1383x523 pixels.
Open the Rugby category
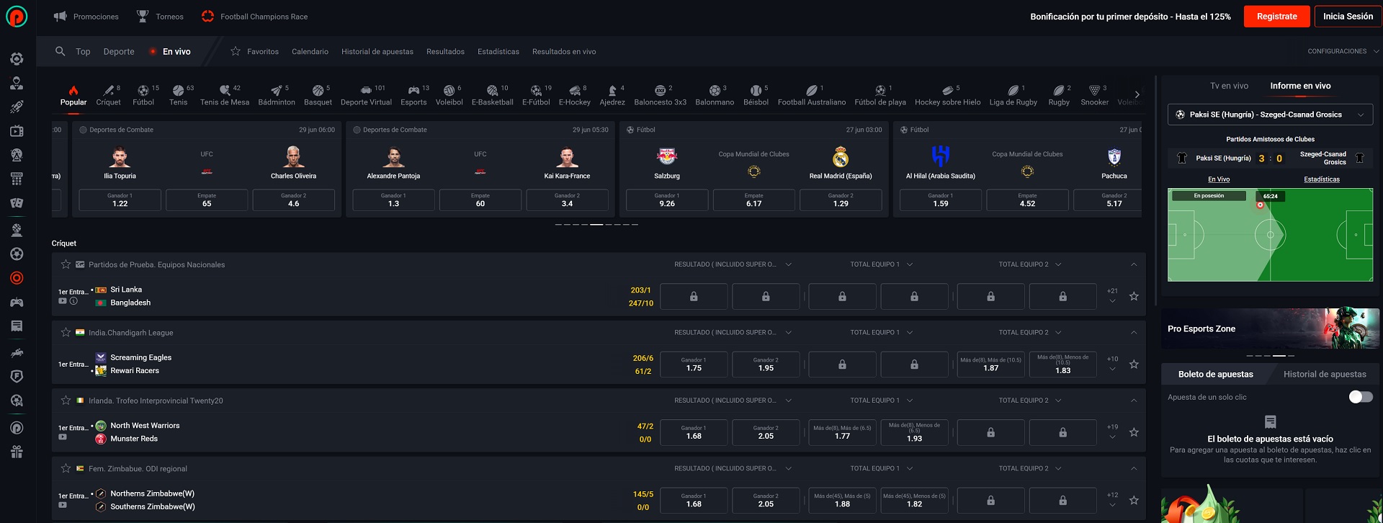coord(1059,95)
